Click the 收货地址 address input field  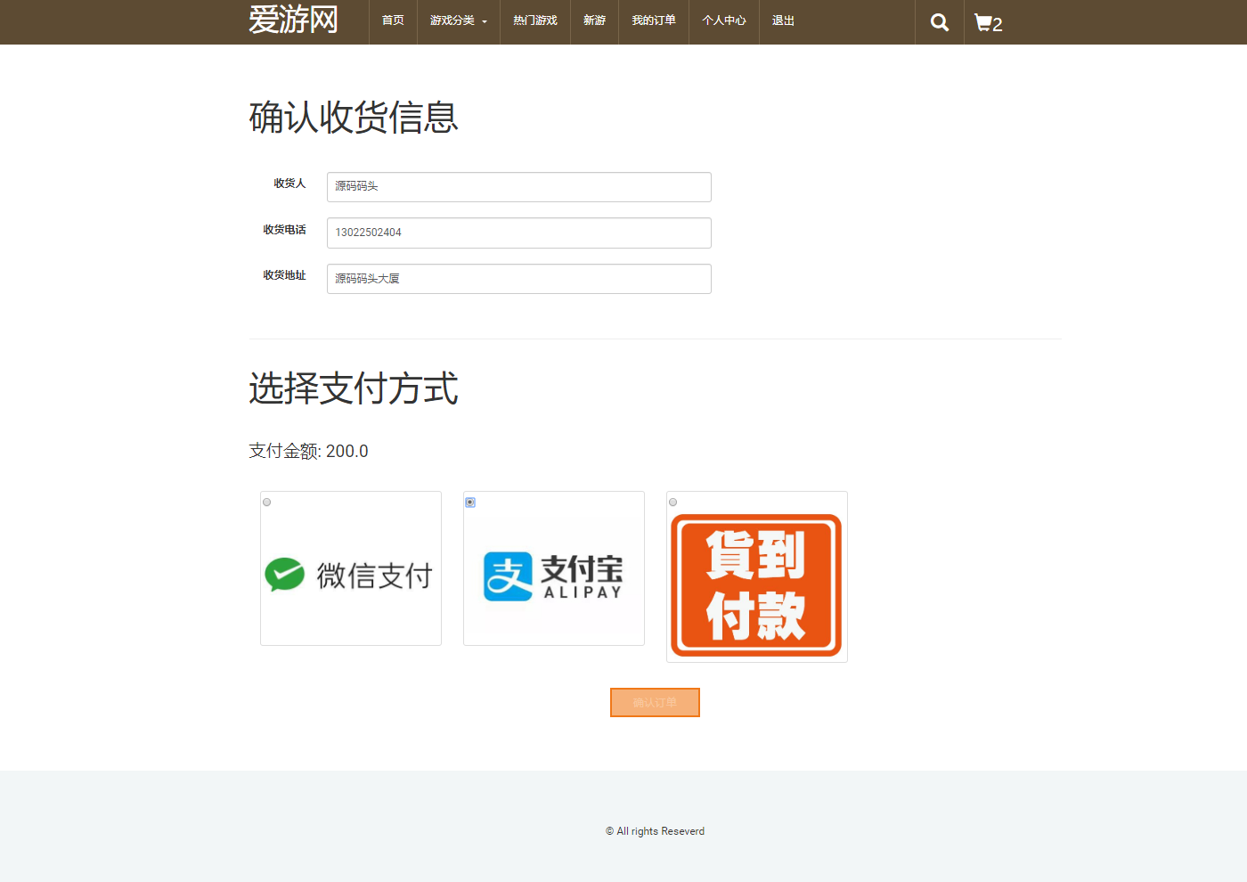pos(518,279)
